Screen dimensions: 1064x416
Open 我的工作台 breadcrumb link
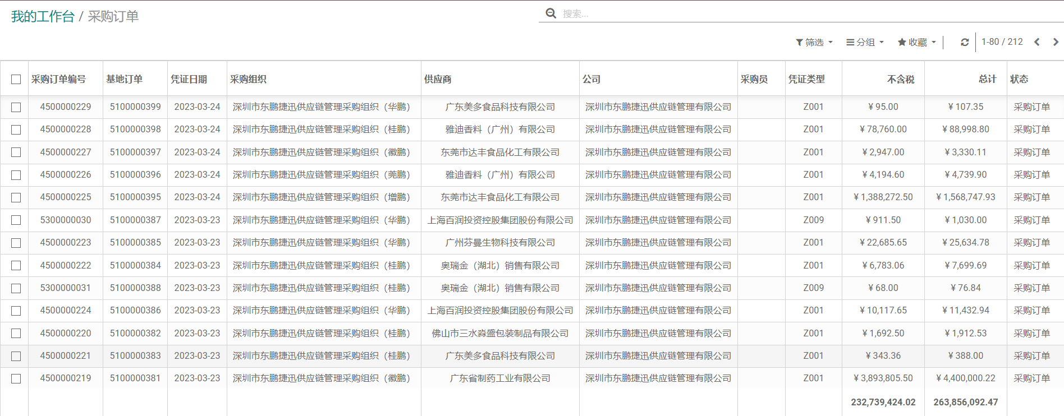coord(43,16)
